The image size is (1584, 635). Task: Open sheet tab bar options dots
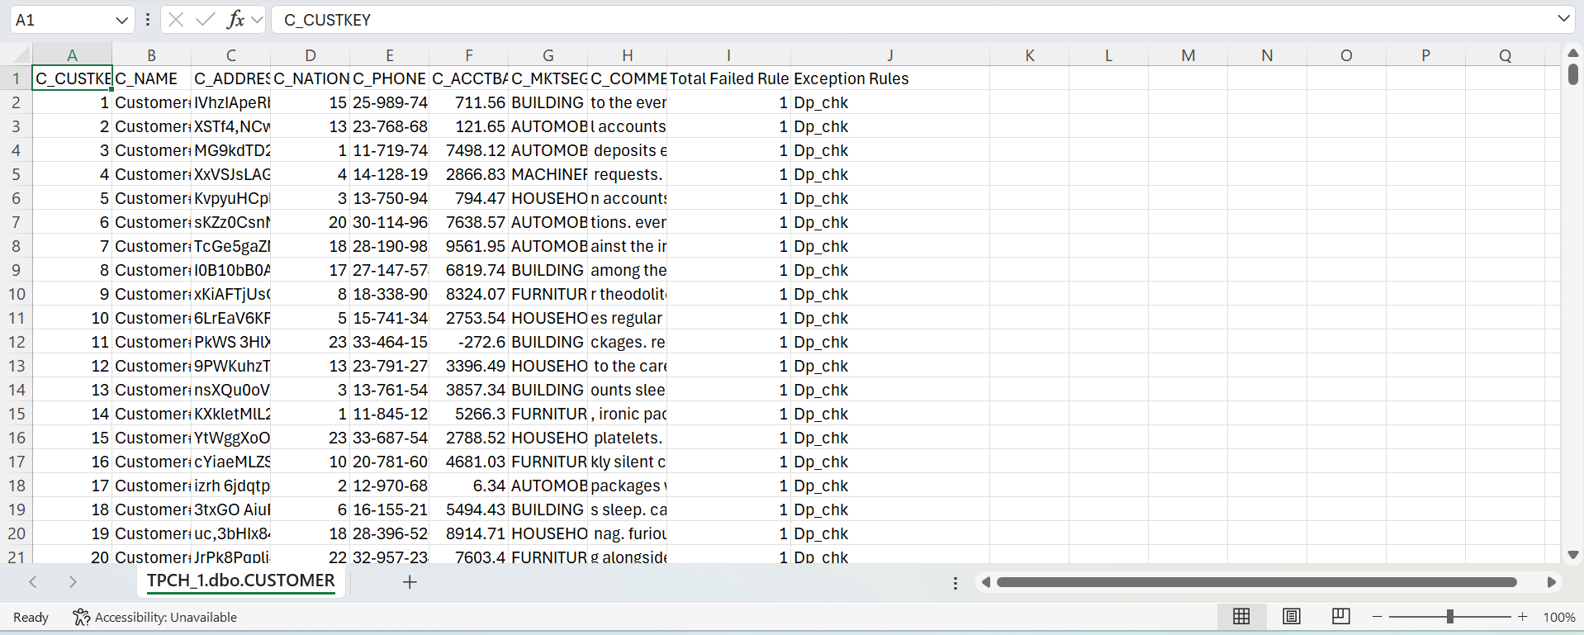tap(956, 583)
